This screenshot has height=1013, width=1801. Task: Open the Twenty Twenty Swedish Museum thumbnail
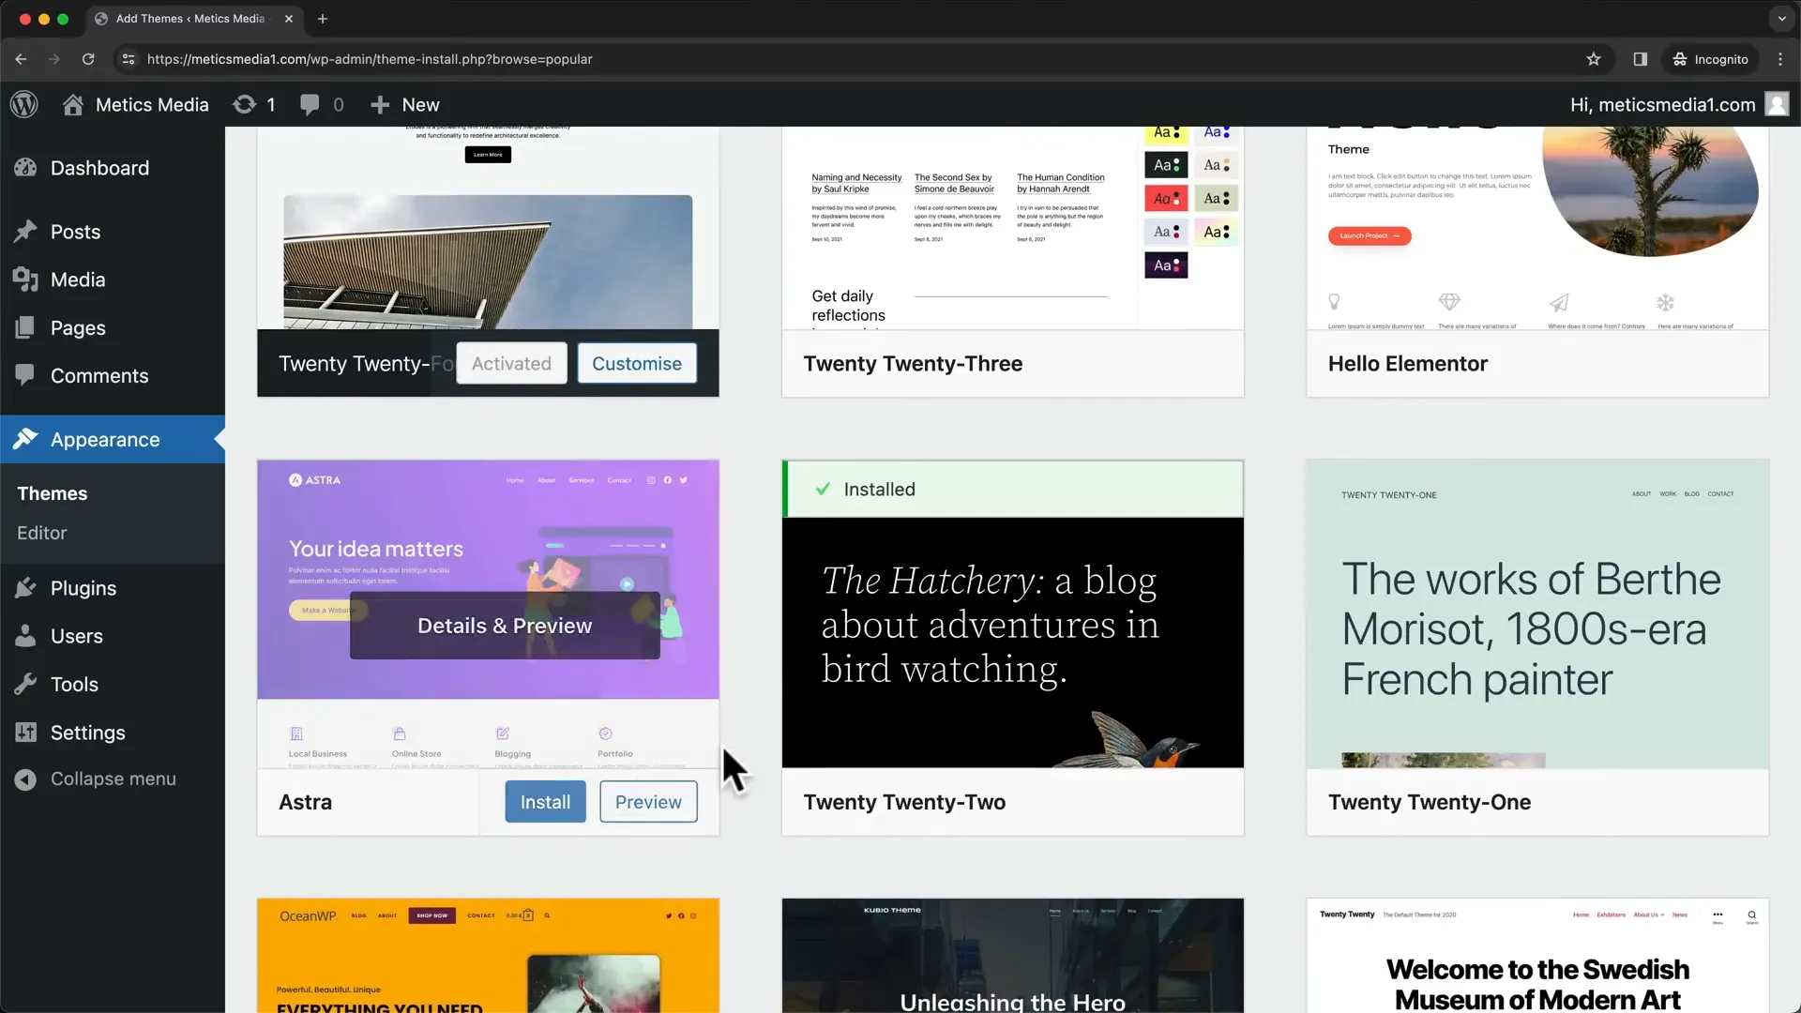pyautogui.click(x=1537, y=956)
